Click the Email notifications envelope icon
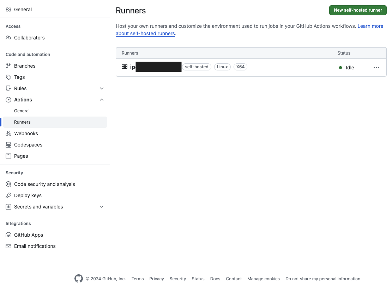392x287 pixels. (8, 246)
